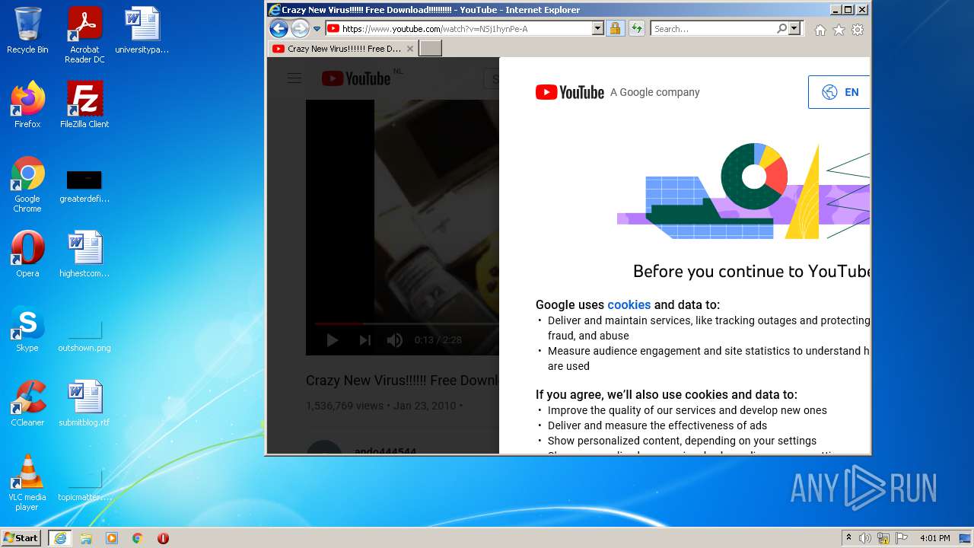Viewport: 974px width, 548px height.
Task: Skip to next video
Action: [364, 340]
